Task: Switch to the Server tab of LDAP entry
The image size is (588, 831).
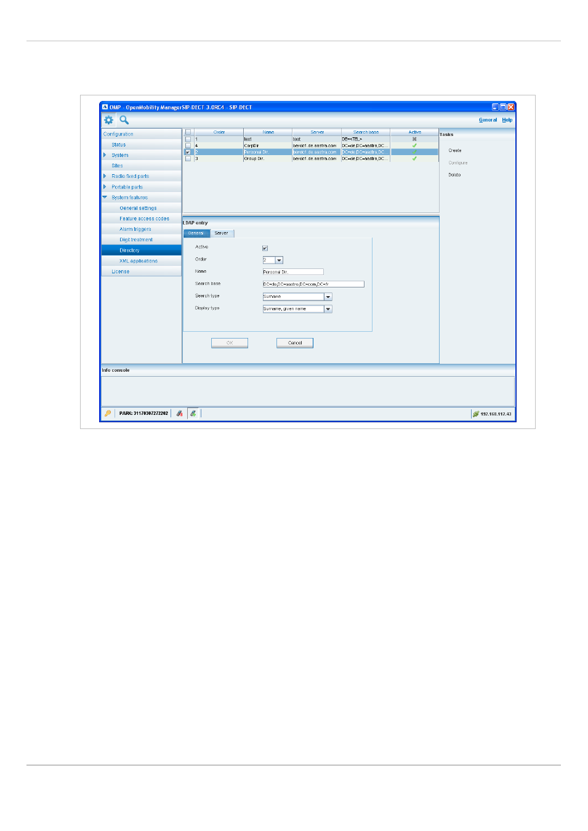Action: tap(222, 233)
